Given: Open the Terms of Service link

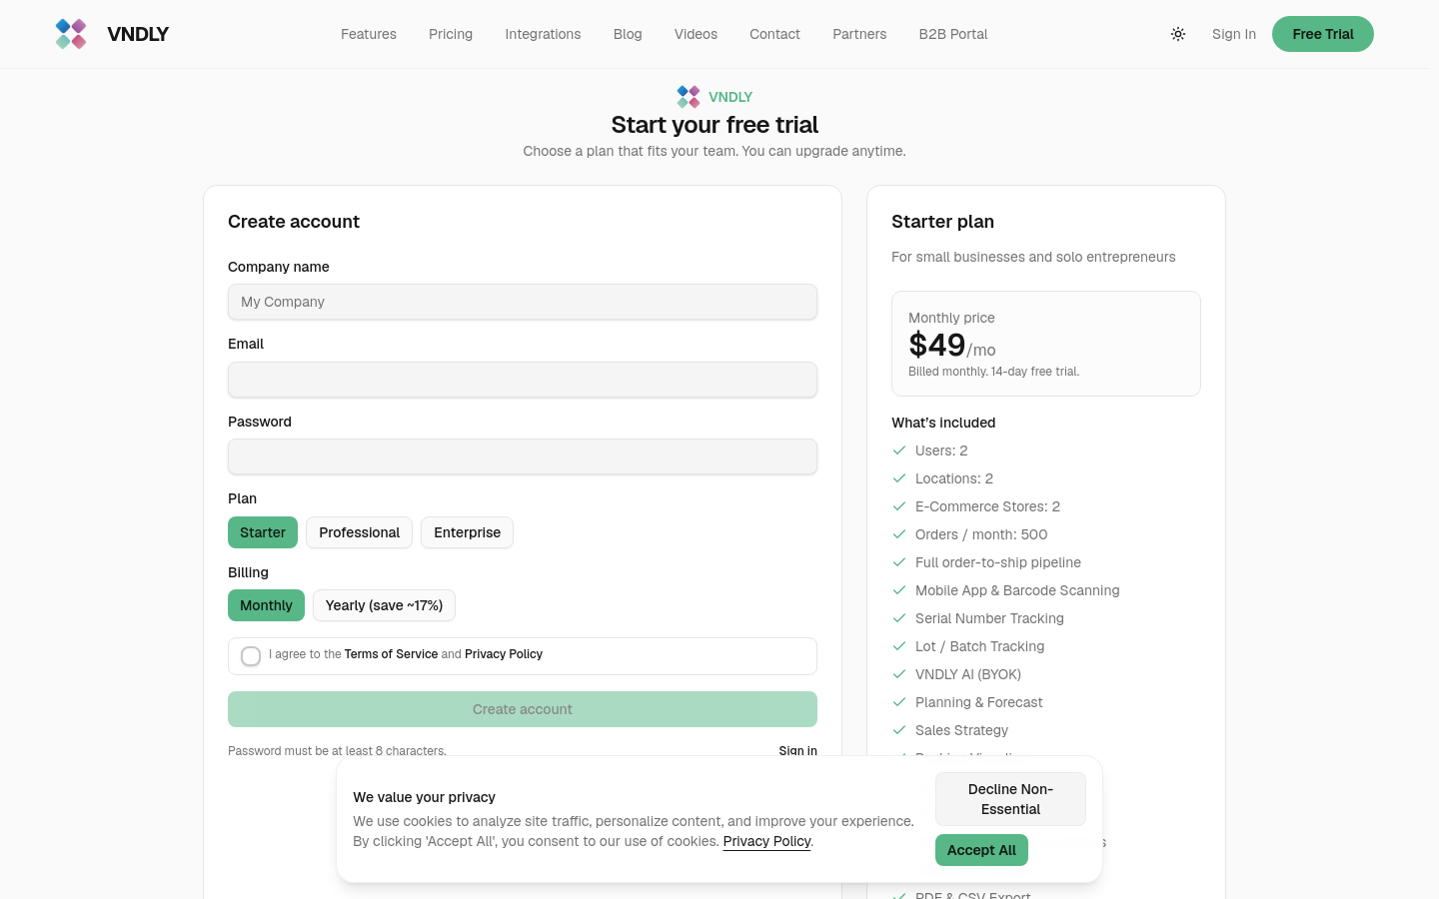Looking at the screenshot, I should coord(391,654).
